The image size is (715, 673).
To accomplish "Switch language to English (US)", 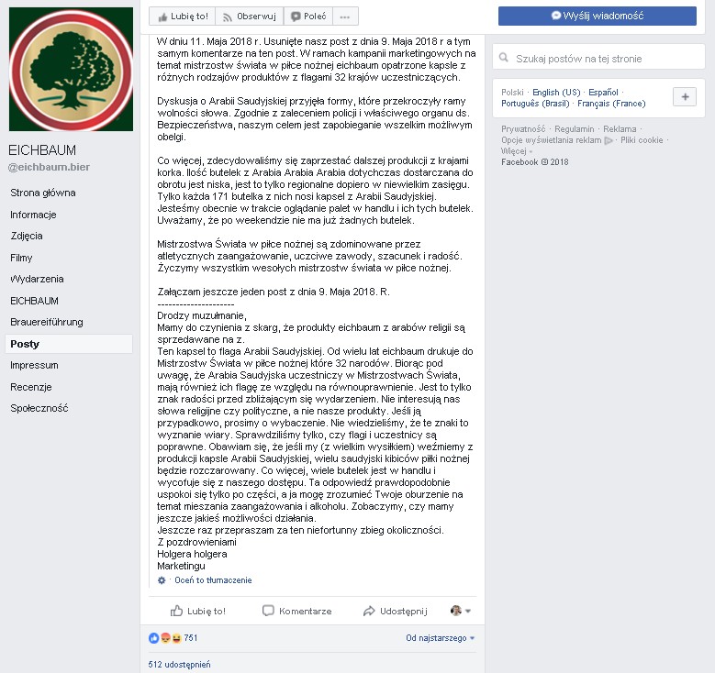I will pos(556,92).
